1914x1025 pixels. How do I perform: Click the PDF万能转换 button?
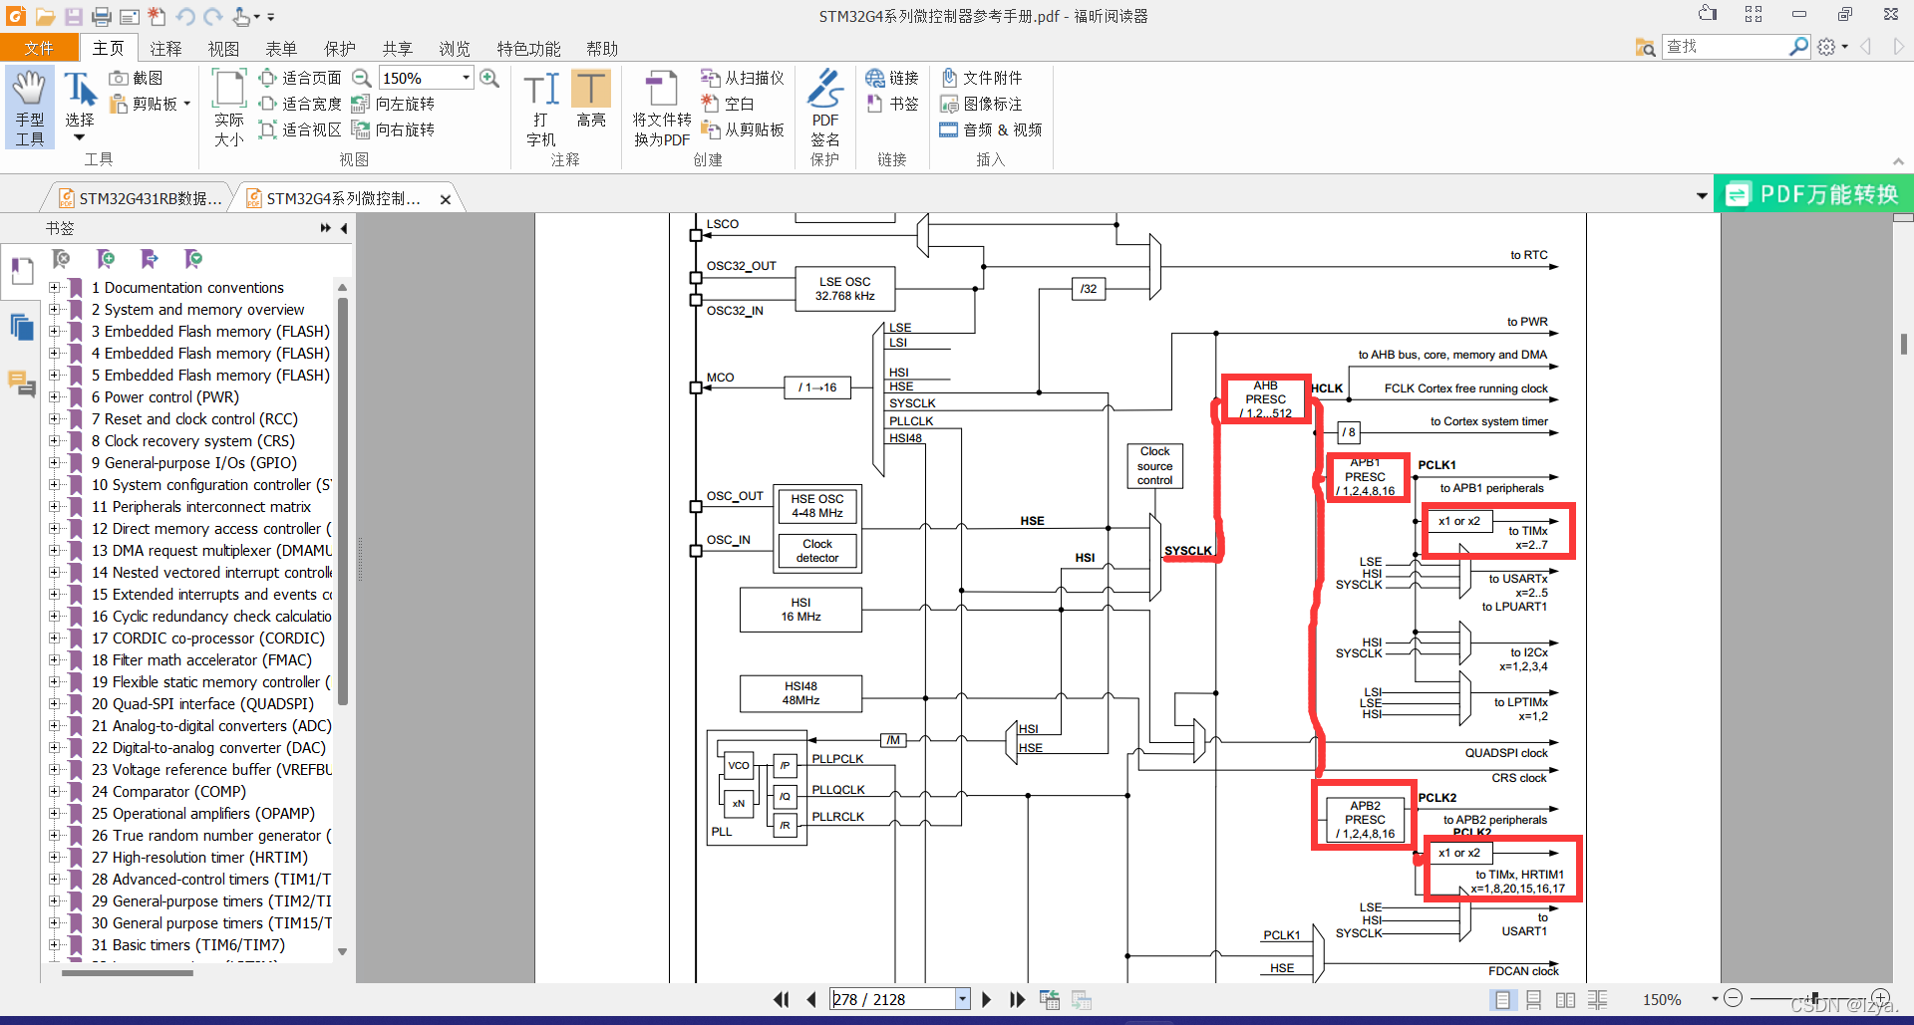tap(1813, 194)
